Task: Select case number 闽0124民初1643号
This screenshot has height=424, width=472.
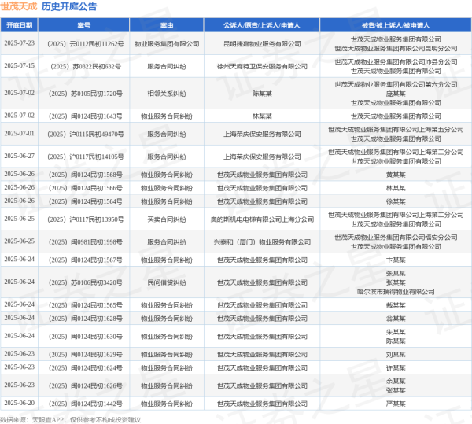Action: coord(86,116)
